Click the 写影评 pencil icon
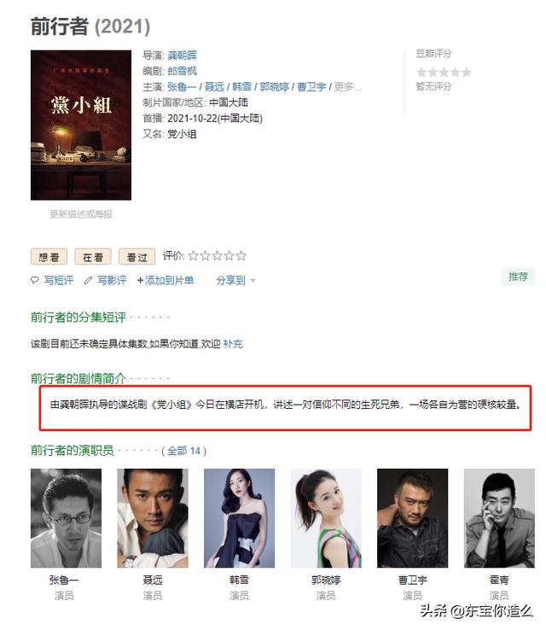This screenshot has height=630, width=546. [x=89, y=281]
